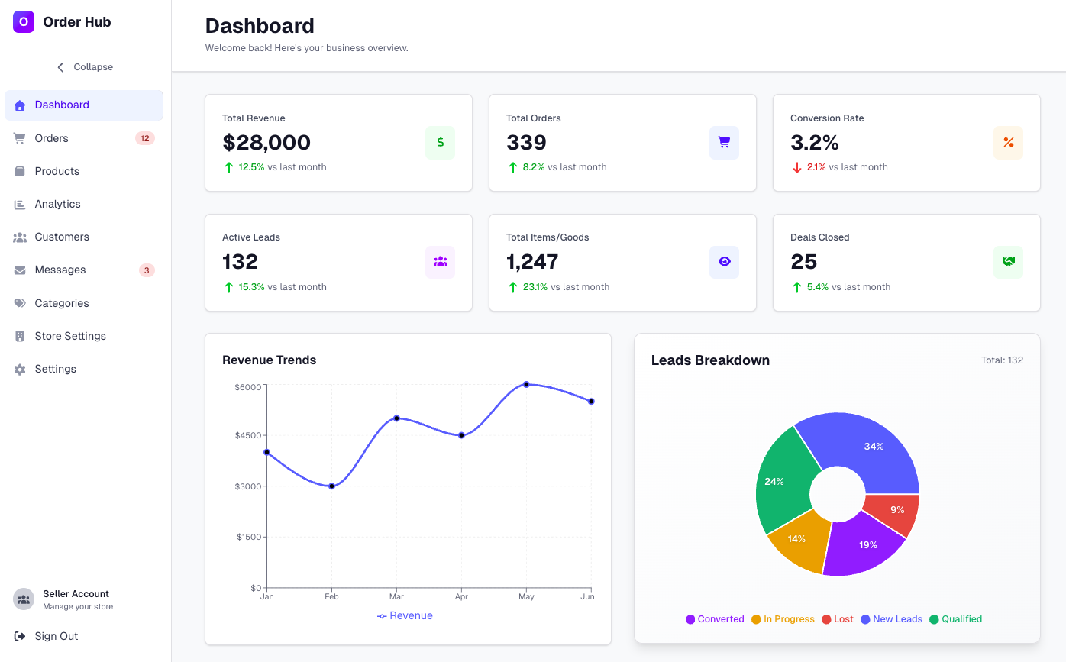The height and width of the screenshot is (662, 1066).
Task: Click the Products box icon in sidebar
Action: pyautogui.click(x=19, y=170)
